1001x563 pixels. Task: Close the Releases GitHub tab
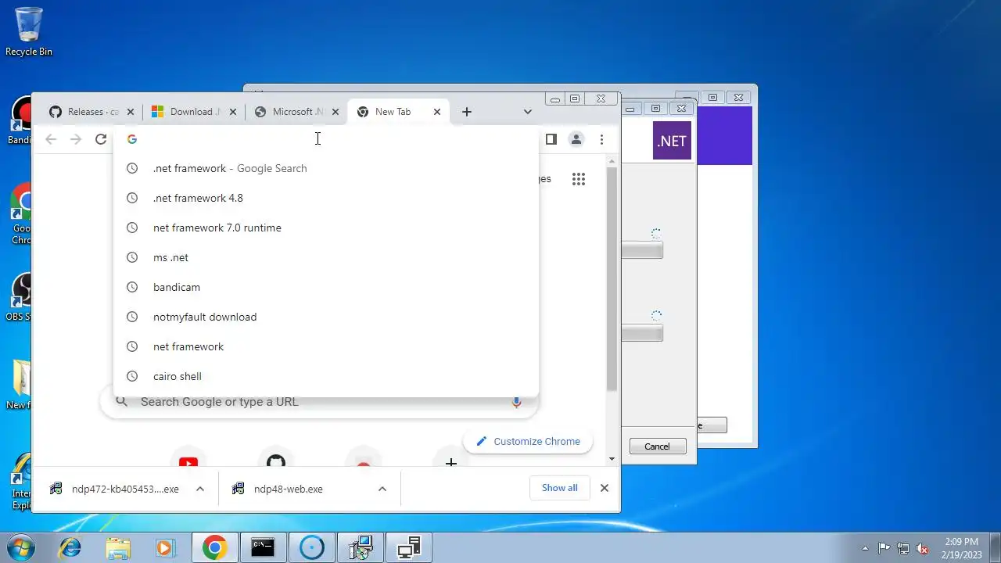[x=131, y=112]
